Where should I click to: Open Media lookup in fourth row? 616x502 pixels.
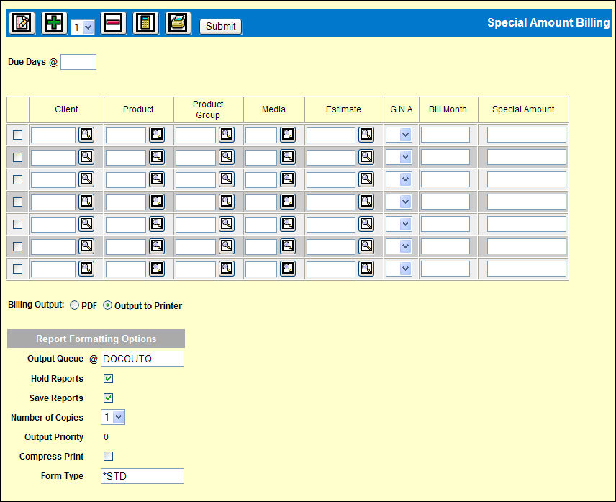(288, 202)
